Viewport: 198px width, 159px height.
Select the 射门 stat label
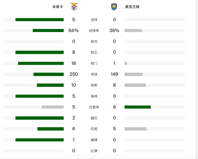94,63
